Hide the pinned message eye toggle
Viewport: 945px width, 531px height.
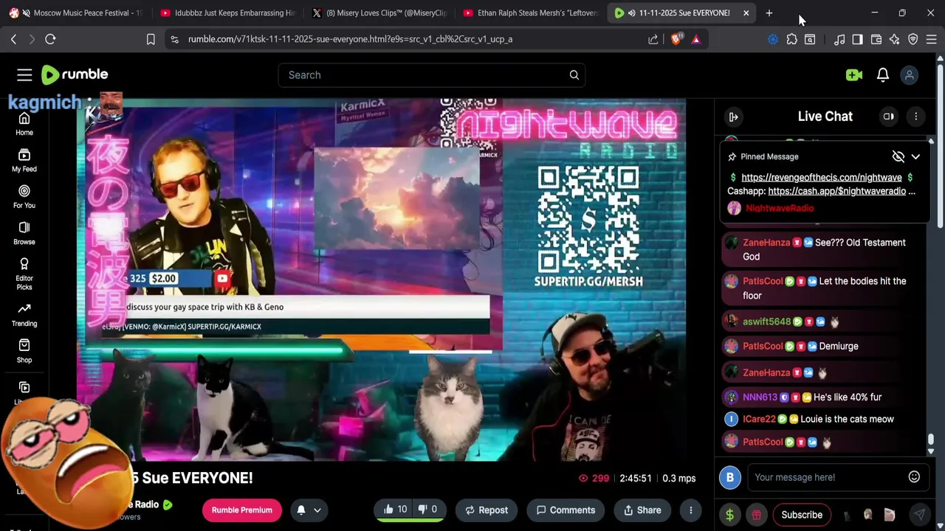(x=898, y=156)
